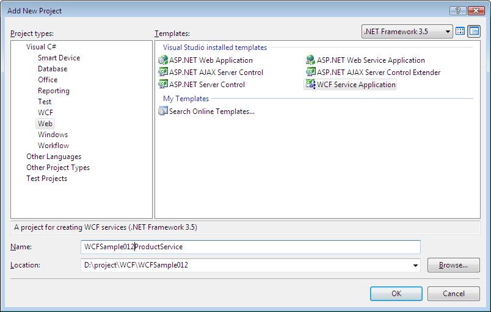Select Workflow project type
The image size is (491, 312).
(53, 146)
